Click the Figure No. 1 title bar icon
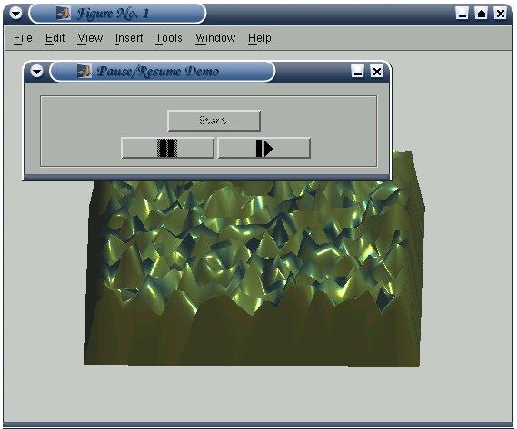 pos(63,14)
